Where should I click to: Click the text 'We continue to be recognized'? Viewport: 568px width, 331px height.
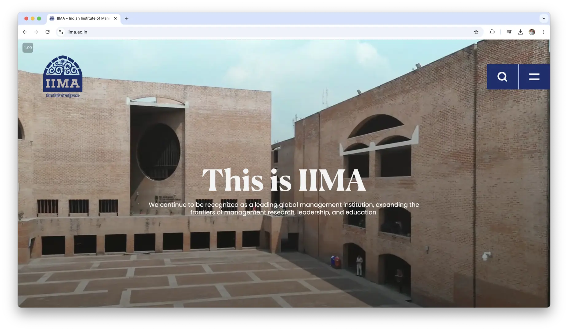pyautogui.click(x=193, y=205)
